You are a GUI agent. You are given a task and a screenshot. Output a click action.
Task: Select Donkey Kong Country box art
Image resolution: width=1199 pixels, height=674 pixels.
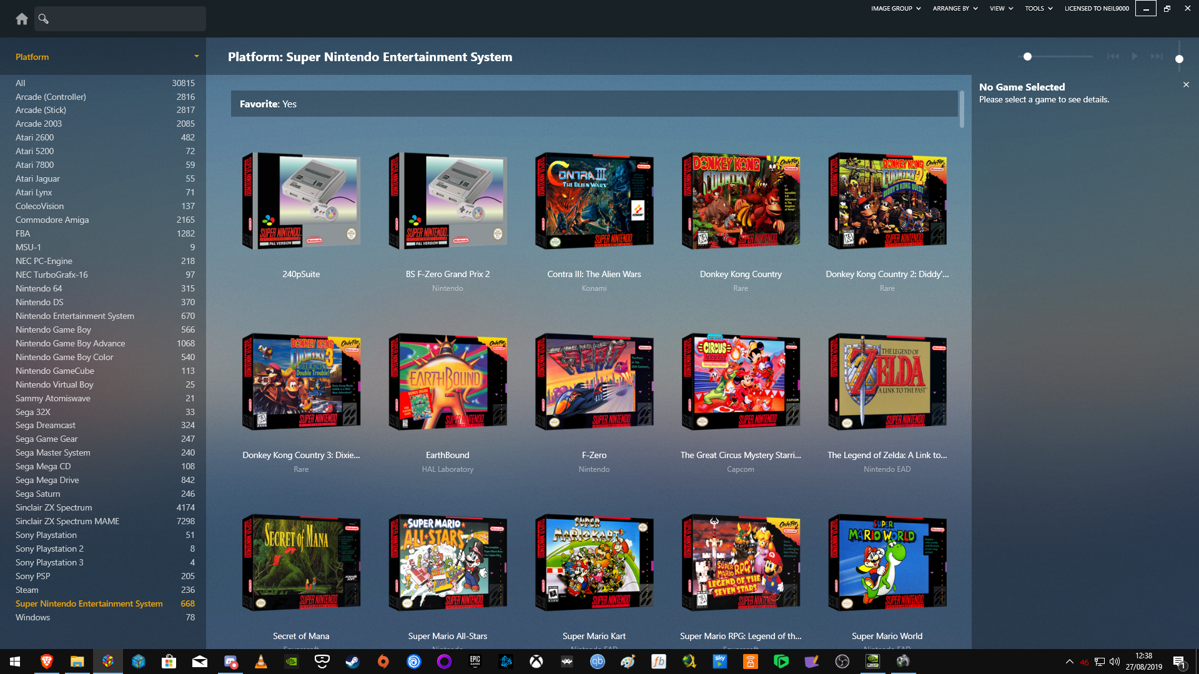741,201
